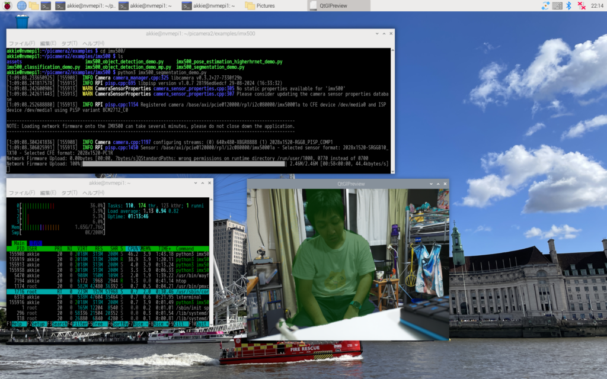Select the htop process row with PID 7194

click(x=108, y=281)
